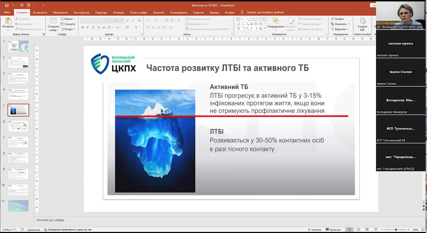Select slide 6 thumbnail in slide panel
The height and width of the screenshot is (233, 427).
18,126
